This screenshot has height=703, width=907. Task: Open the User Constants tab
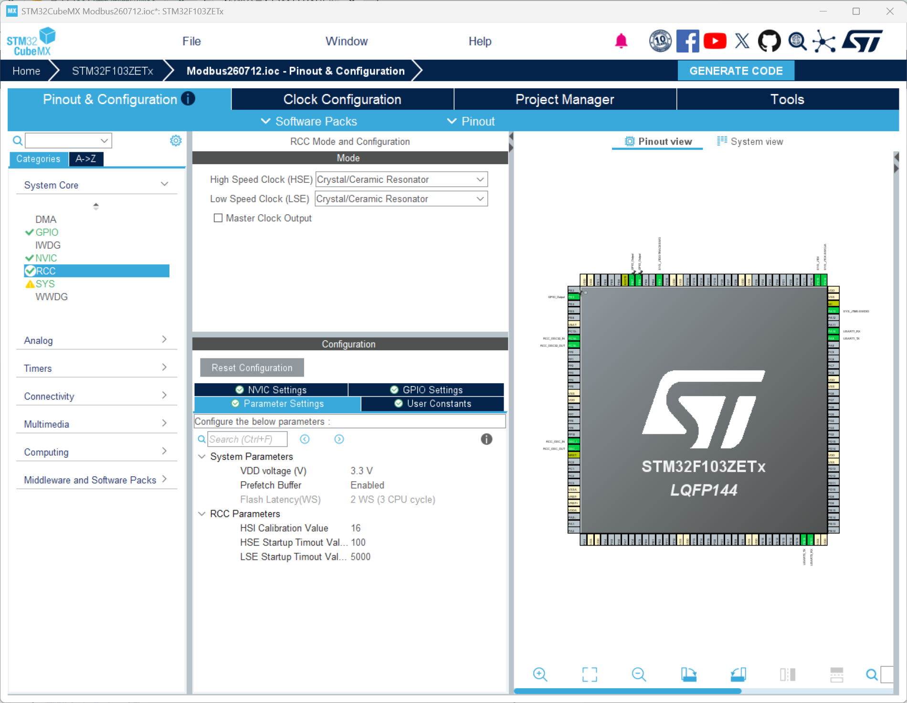pos(432,403)
